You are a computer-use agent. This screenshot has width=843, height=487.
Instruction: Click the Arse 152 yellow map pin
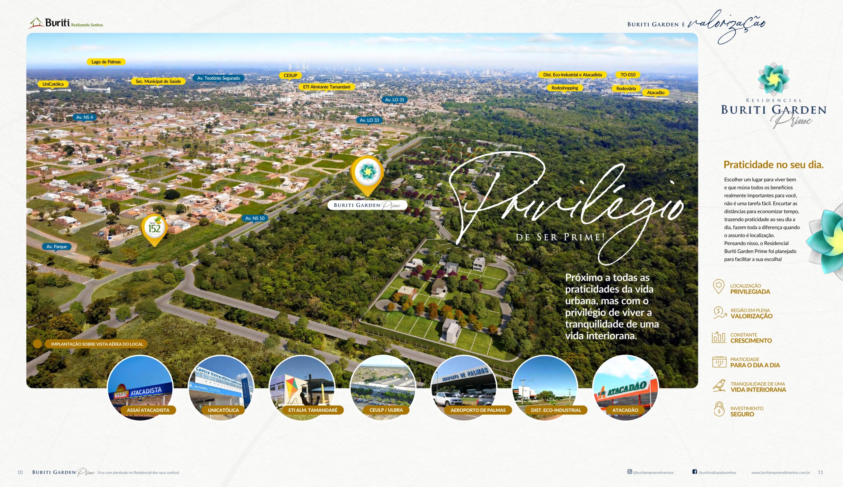click(154, 230)
